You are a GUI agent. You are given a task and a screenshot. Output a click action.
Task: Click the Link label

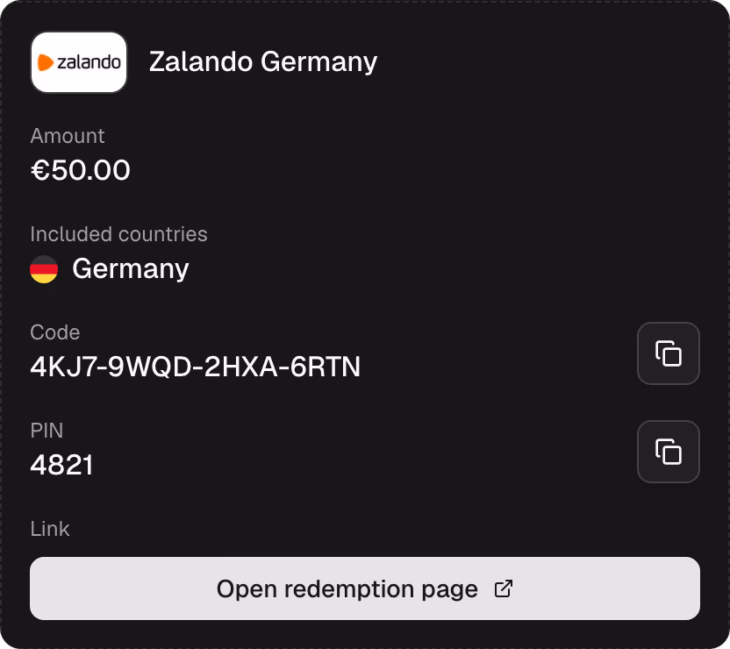tap(50, 529)
